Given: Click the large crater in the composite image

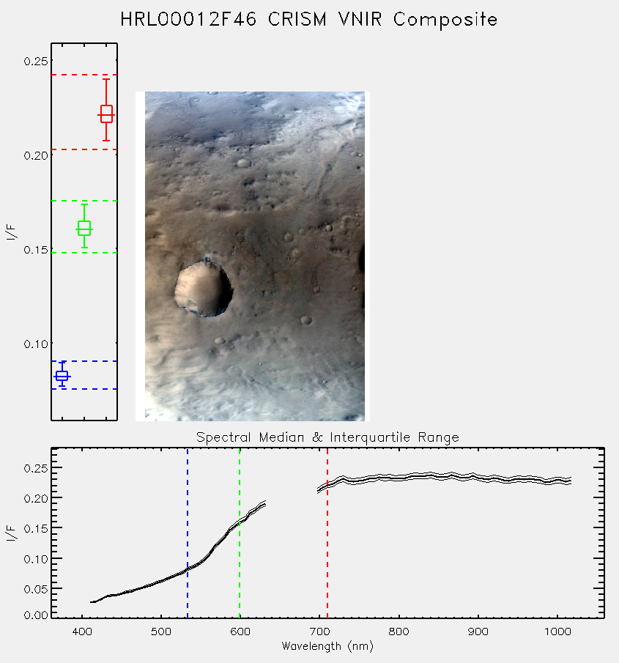Looking at the screenshot, I should pos(204,289).
